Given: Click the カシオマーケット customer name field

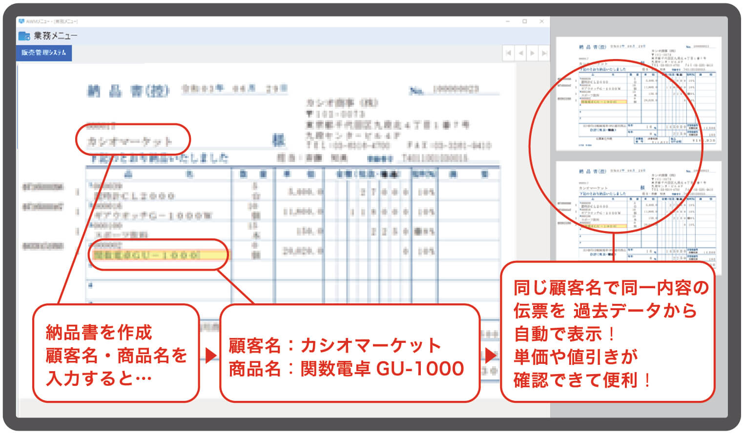Looking at the screenshot, I should [x=130, y=142].
